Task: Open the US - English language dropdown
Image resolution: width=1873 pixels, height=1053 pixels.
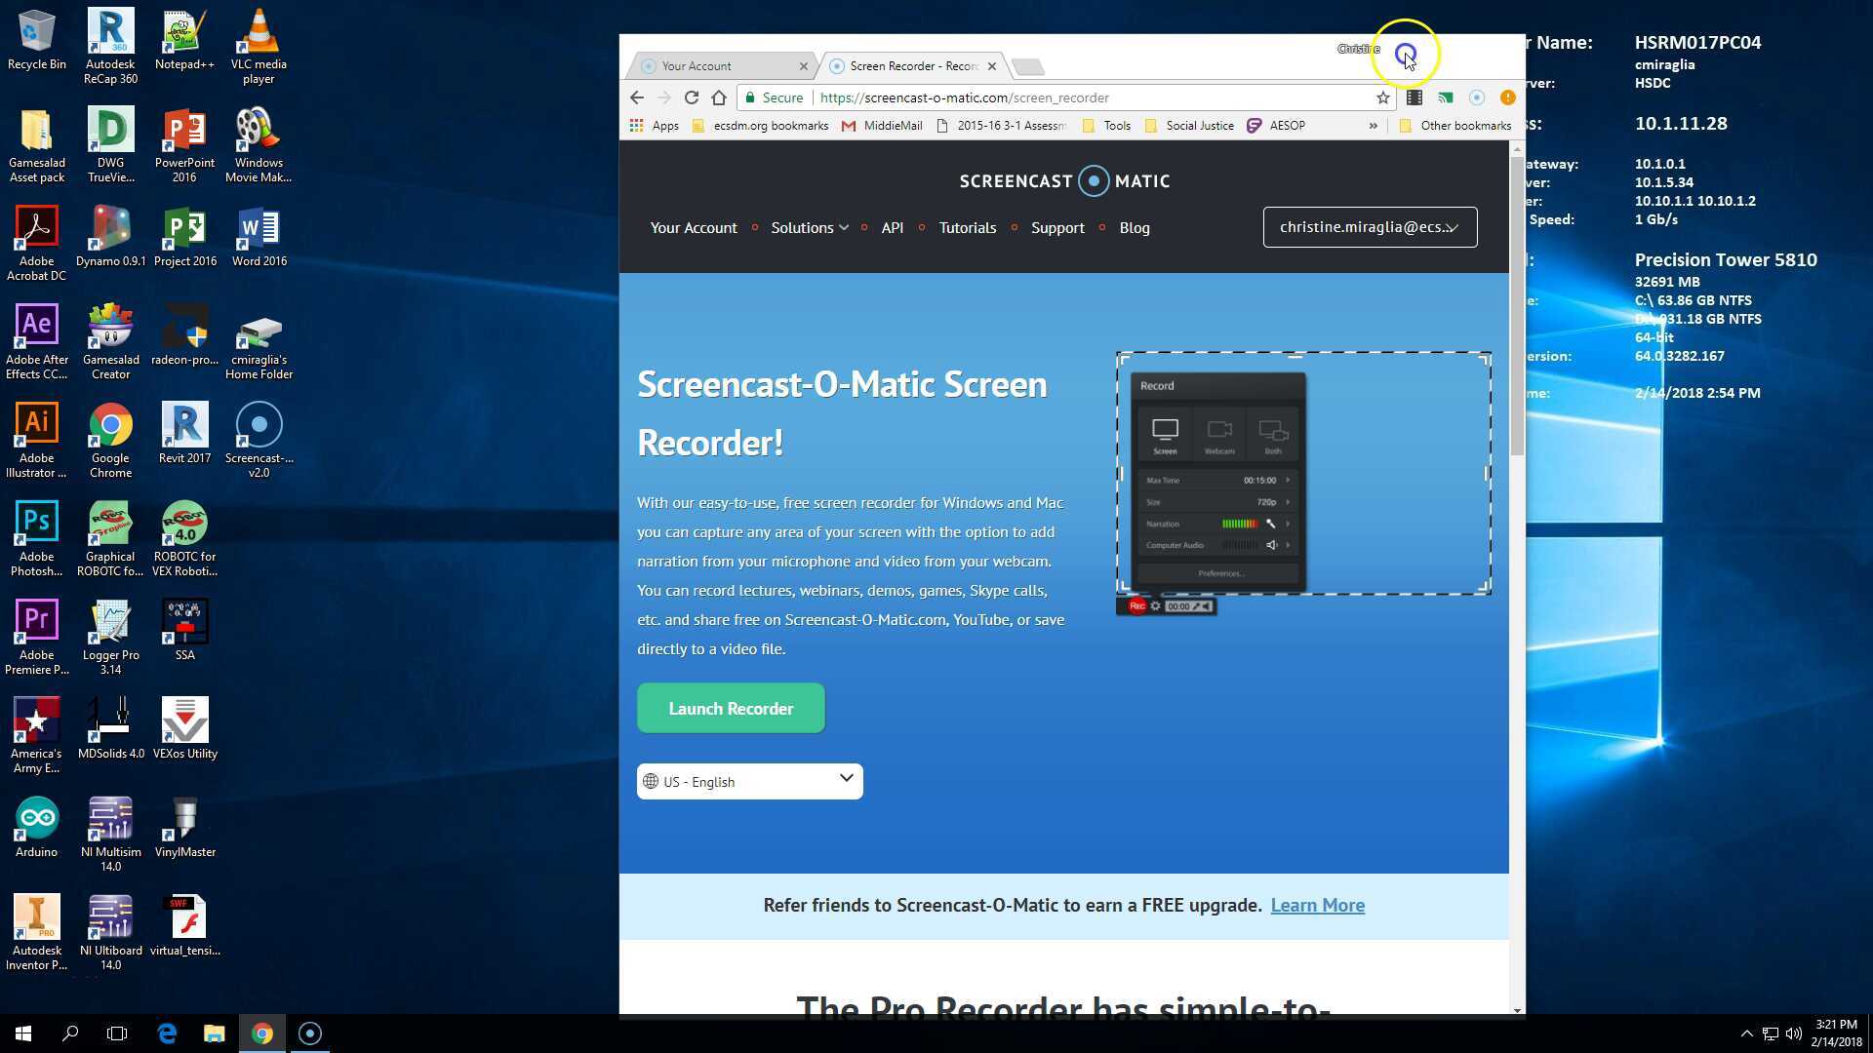Action: [749, 781]
